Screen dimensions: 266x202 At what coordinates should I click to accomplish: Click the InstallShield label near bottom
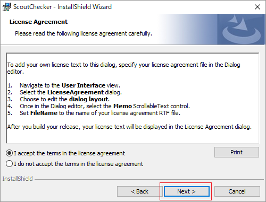click(x=18, y=179)
